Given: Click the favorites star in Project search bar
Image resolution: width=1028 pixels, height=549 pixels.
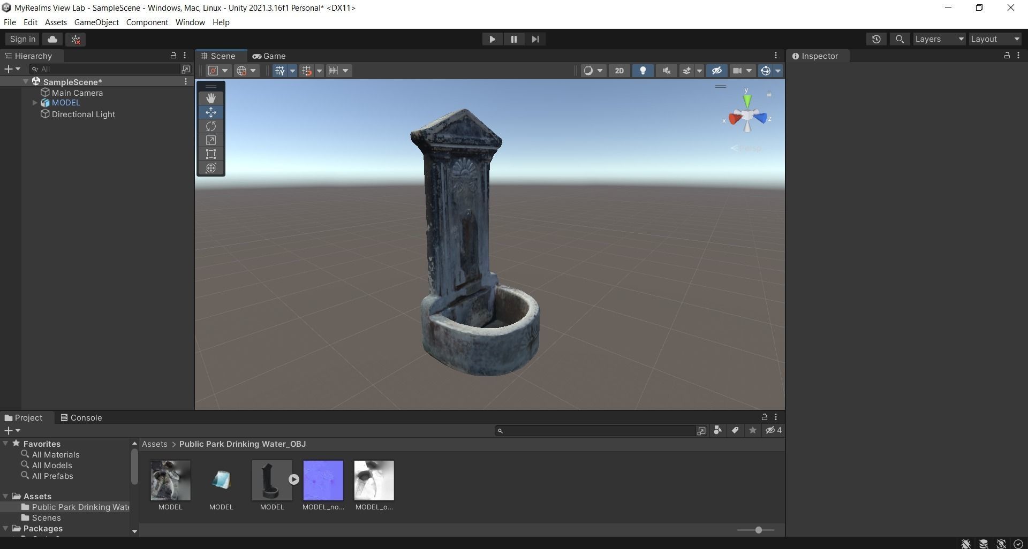Looking at the screenshot, I should pos(753,430).
